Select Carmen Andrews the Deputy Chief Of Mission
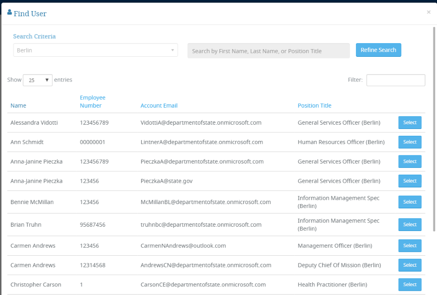The image size is (437, 295). click(410, 265)
